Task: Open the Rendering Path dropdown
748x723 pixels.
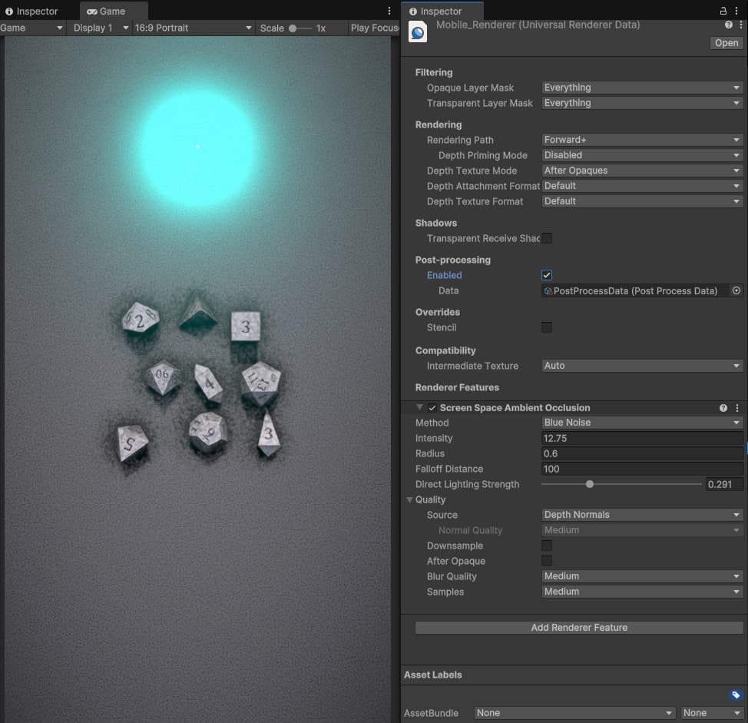Action: coord(642,140)
